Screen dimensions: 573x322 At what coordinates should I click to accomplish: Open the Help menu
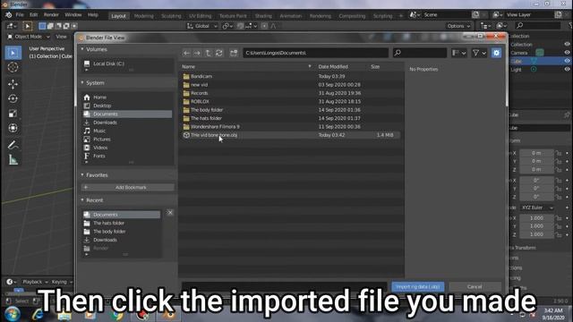93,15
